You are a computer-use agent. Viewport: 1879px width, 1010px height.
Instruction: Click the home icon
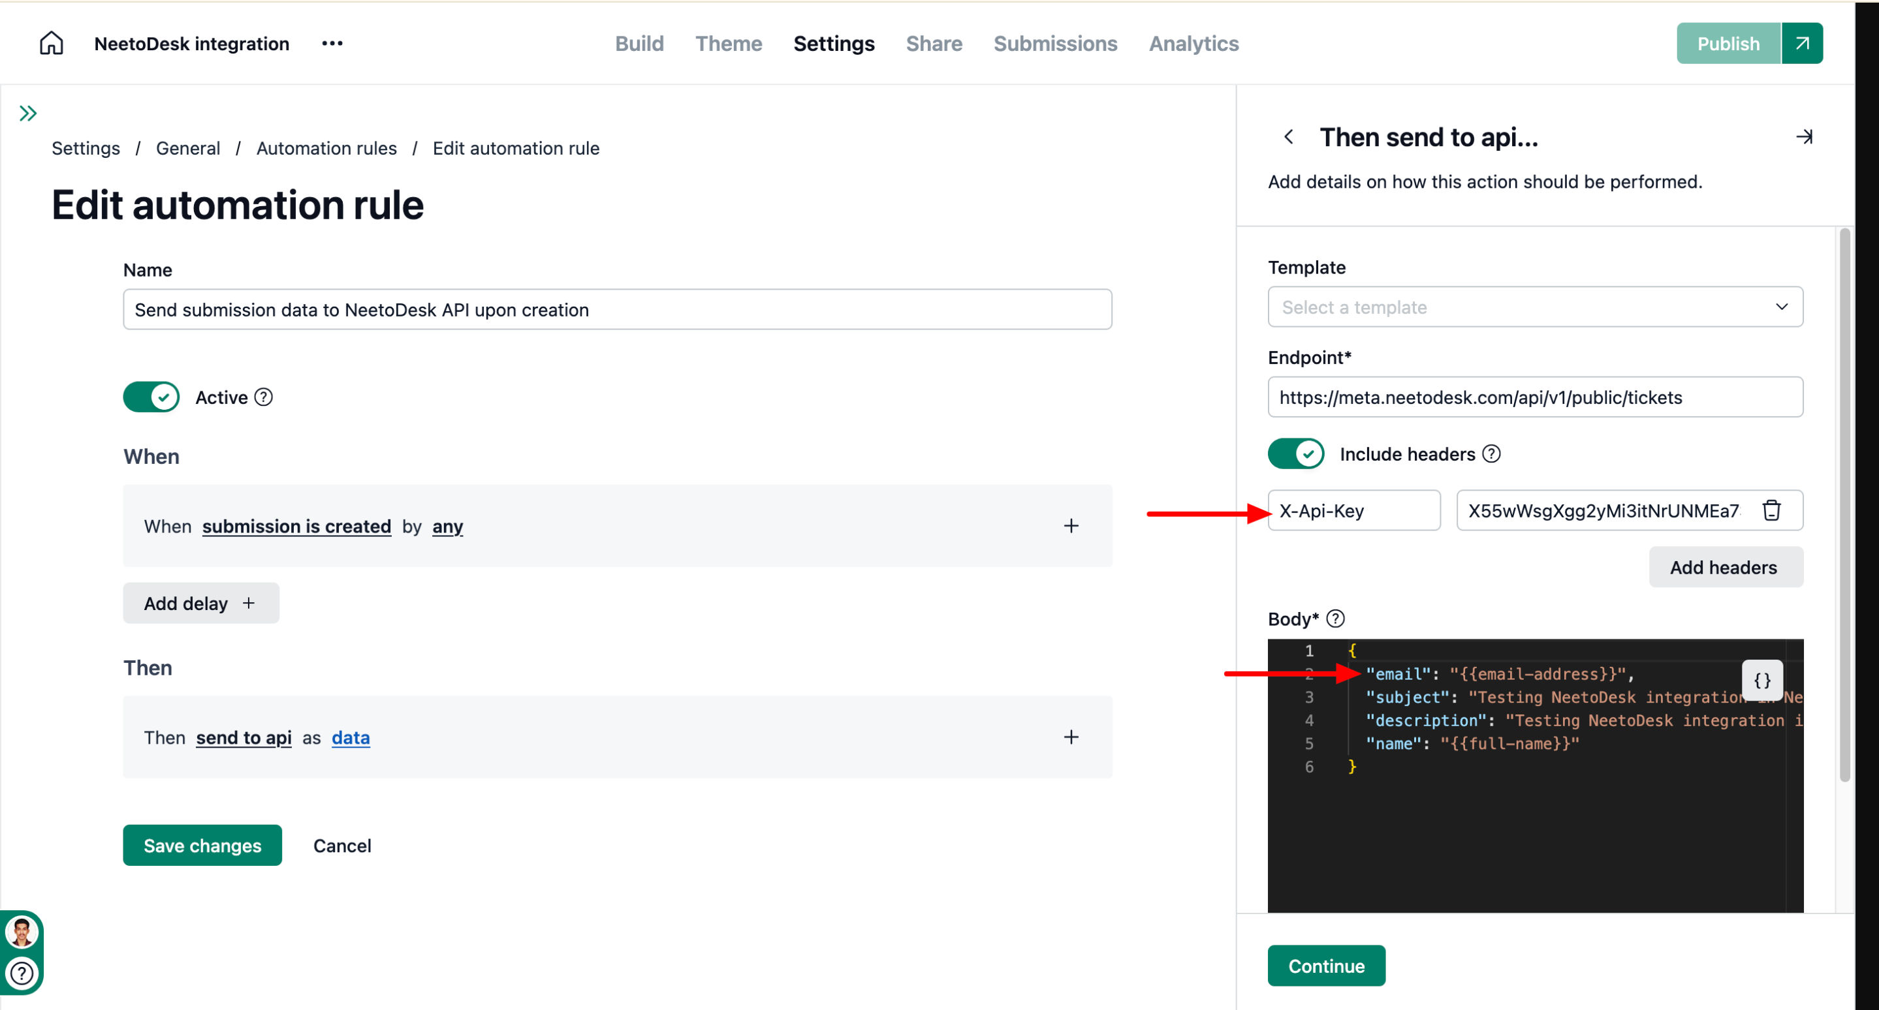point(51,44)
